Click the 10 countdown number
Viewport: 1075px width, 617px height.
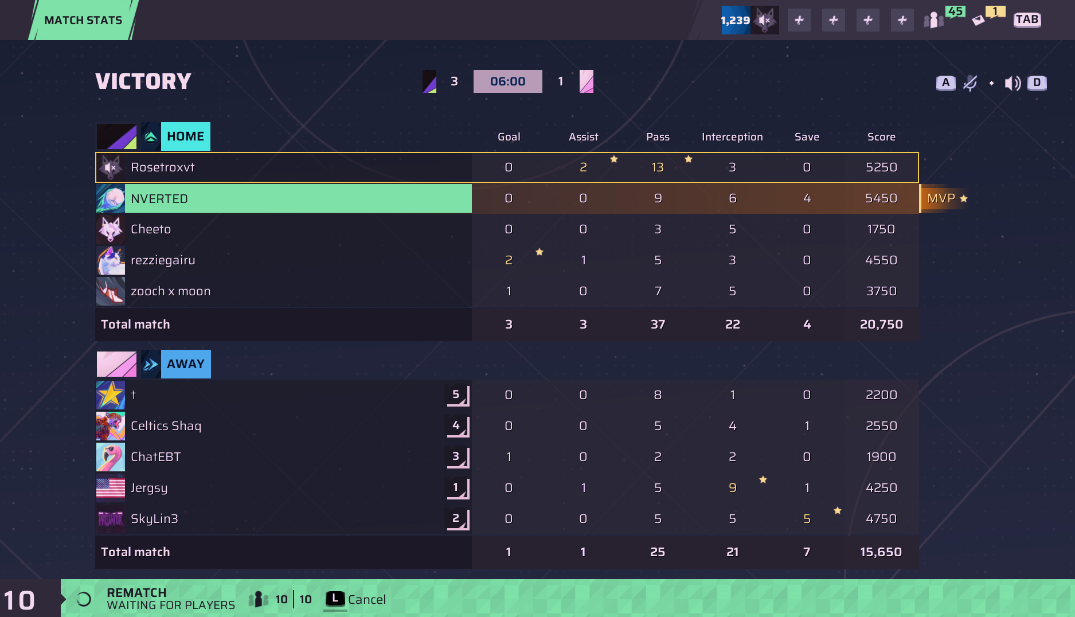click(x=19, y=600)
